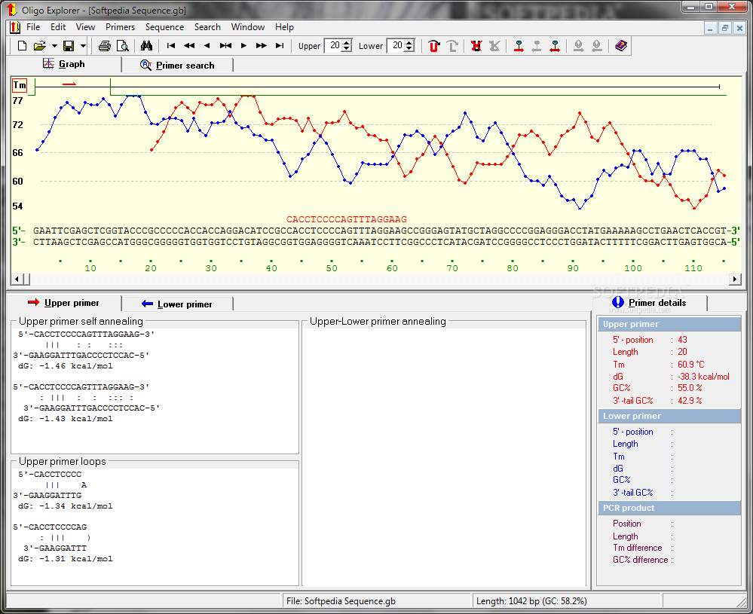The height and width of the screenshot is (614, 753).
Task: Click the GC% value 55.0 %
Action: pos(690,388)
